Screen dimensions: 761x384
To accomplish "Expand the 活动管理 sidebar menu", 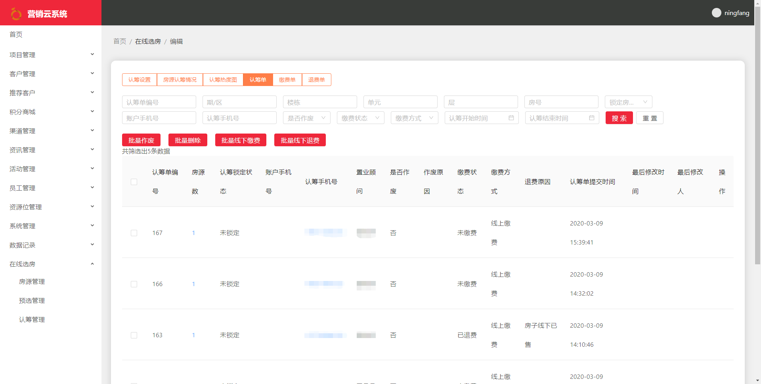I will (x=51, y=169).
